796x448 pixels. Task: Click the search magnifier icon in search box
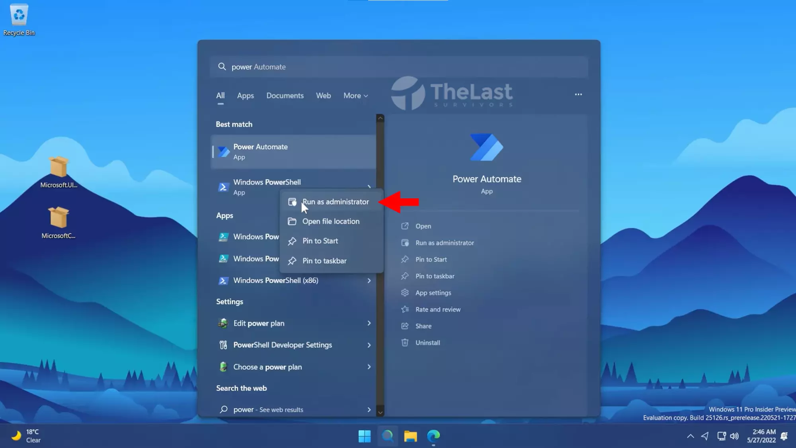click(222, 67)
